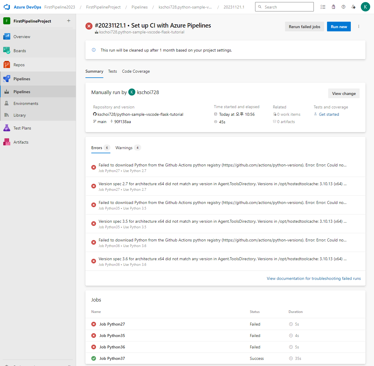Open Job Python36 row

[225, 347]
